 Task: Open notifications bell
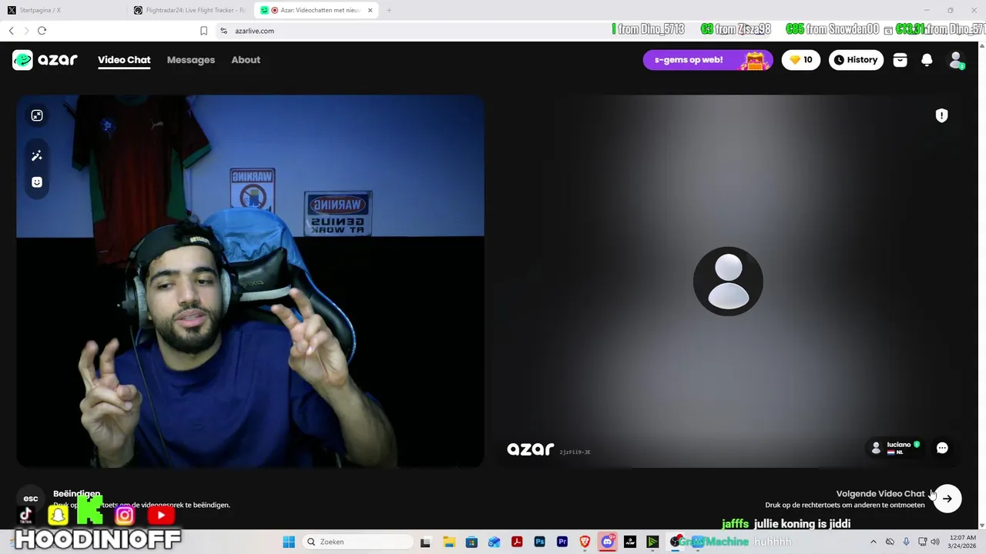(927, 60)
